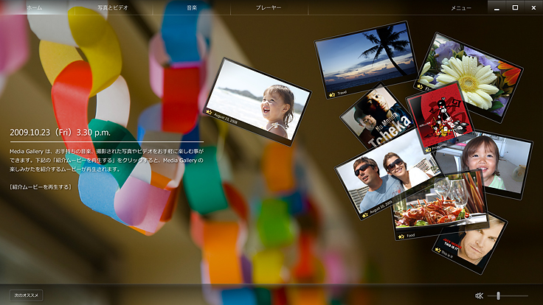This screenshot has width=543, height=305.
Task: Adjust the volume slider handle
Action: pos(499,295)
